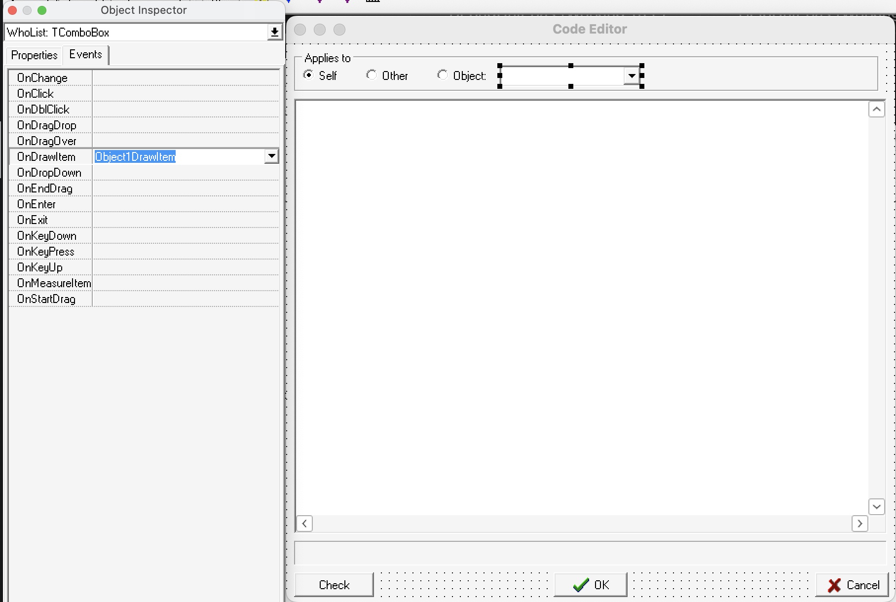Switch to the Properties tab
Viewport: 896px width, 602px height.
[x=34, y=55]
